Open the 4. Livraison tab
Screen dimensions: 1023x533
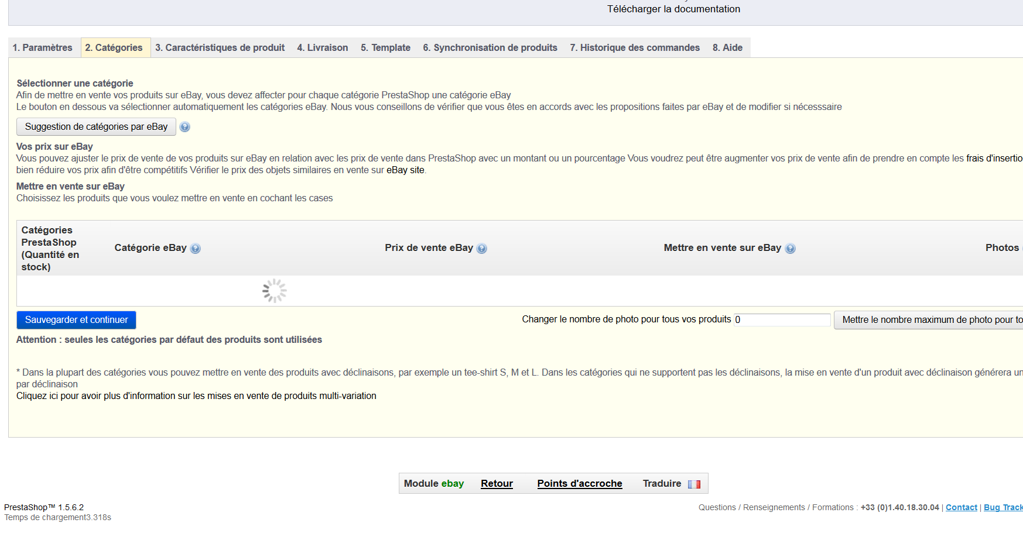click(323, 48)
